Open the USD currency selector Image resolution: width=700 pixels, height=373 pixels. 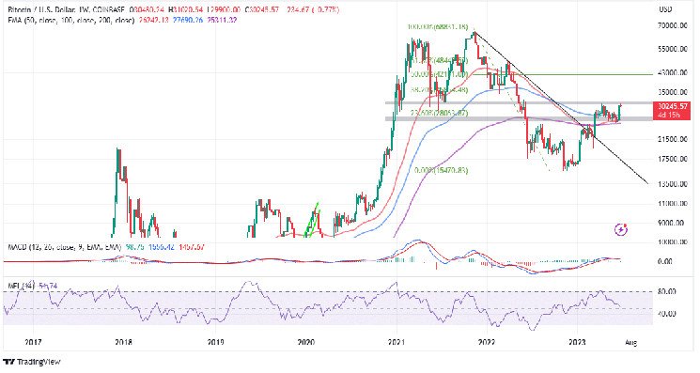coord(665,9)
